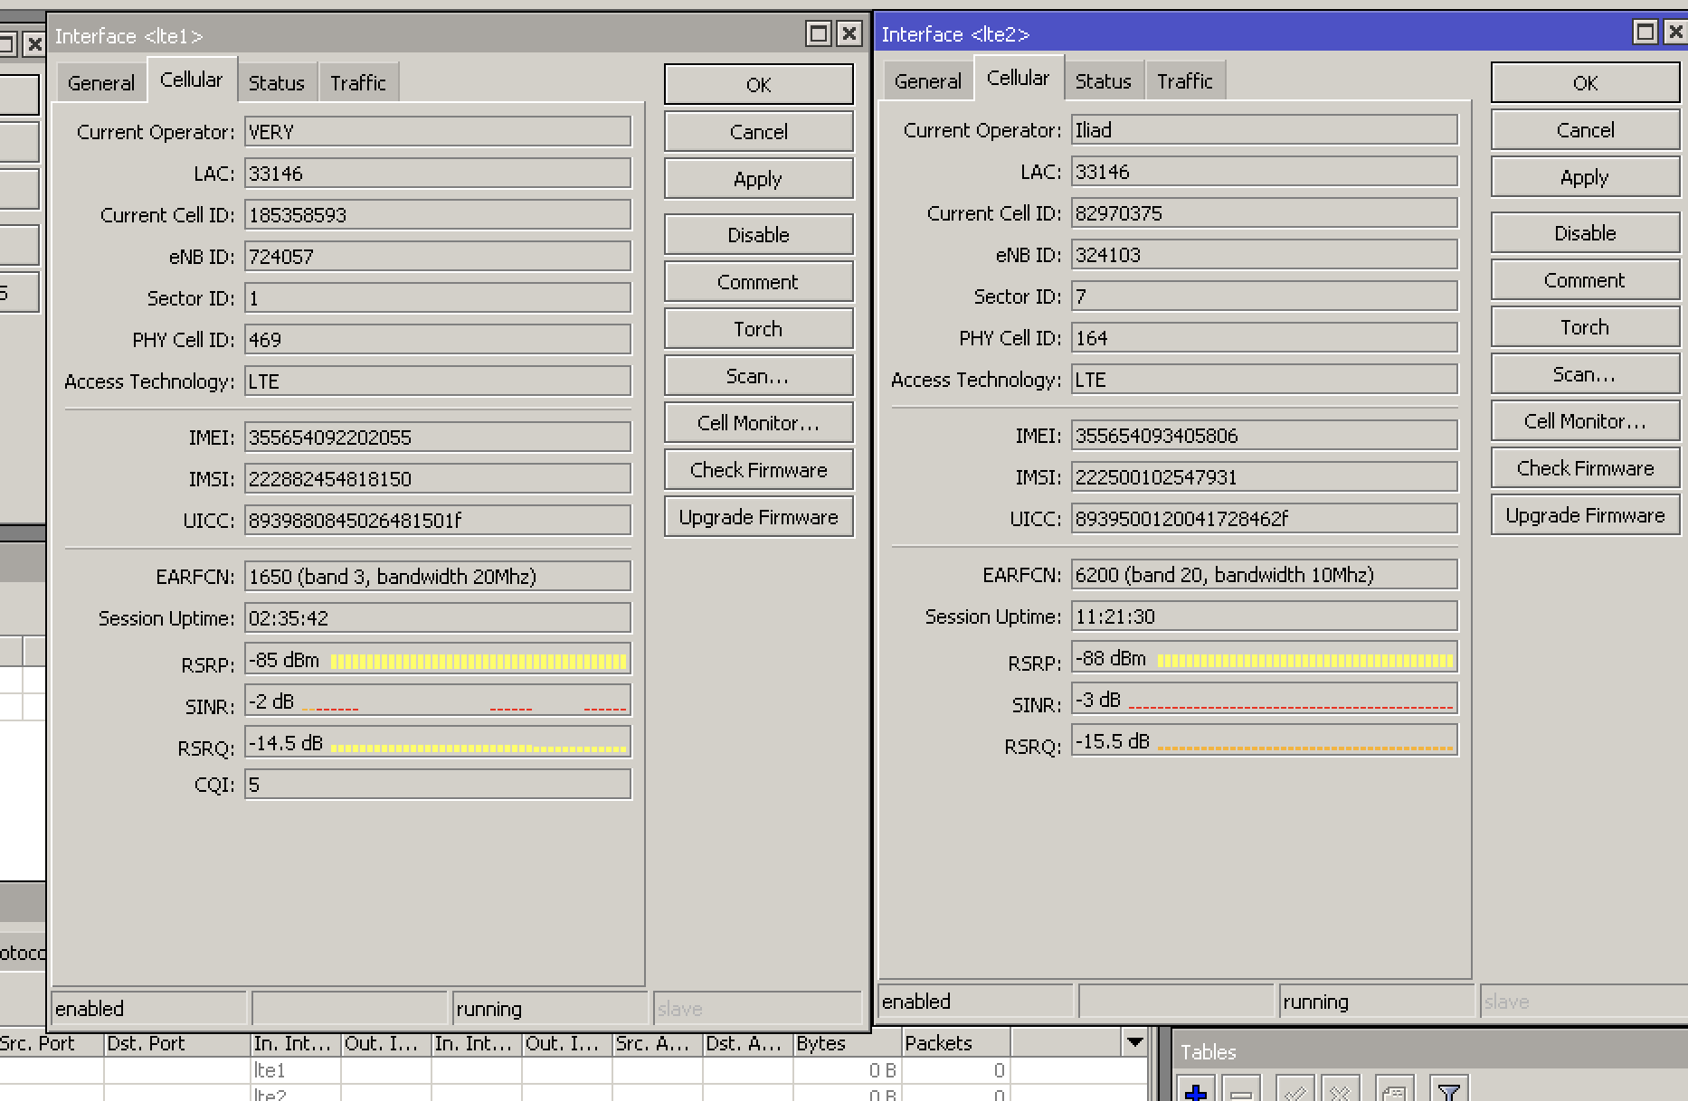
Task: Apply changes on the lte1 window
Action: pyautogui.click(x=758, y=178)
